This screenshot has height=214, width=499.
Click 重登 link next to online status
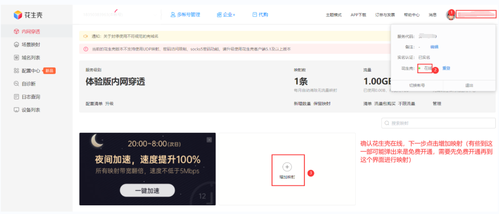pos(446,68)
